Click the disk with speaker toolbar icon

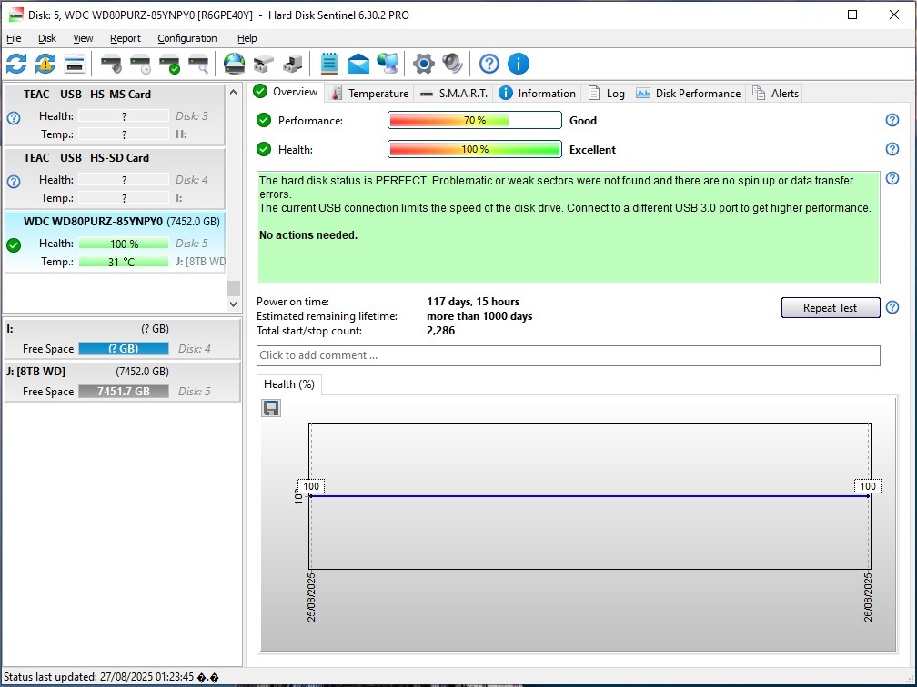tap(111, 64)
